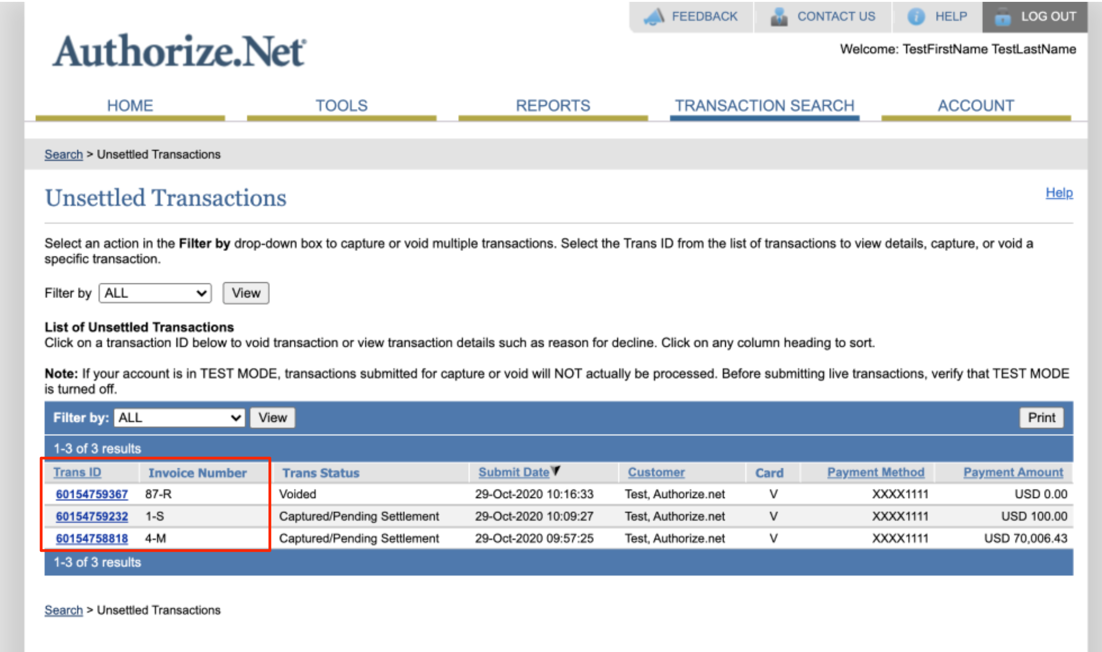
Task: Open transaction 60154759367
Action: click(x=92, y=494)
